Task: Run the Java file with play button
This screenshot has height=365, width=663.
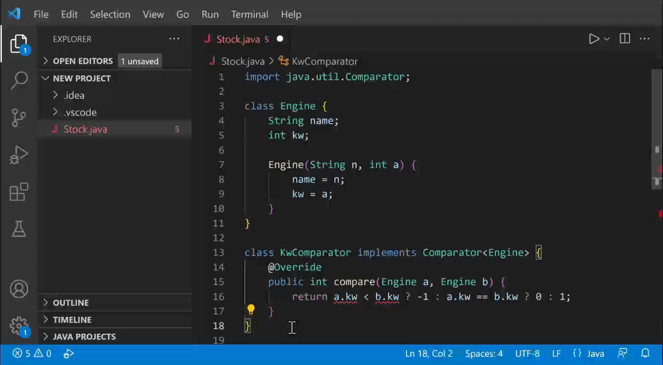Action: (594, 39)
